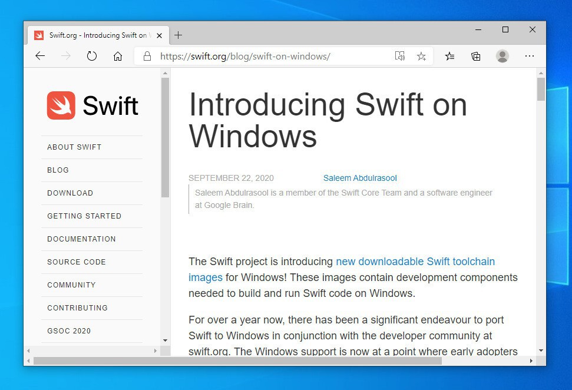Open the Saleem Abdulrasool author link
This screenshot has width=572, height=390.
360,178
